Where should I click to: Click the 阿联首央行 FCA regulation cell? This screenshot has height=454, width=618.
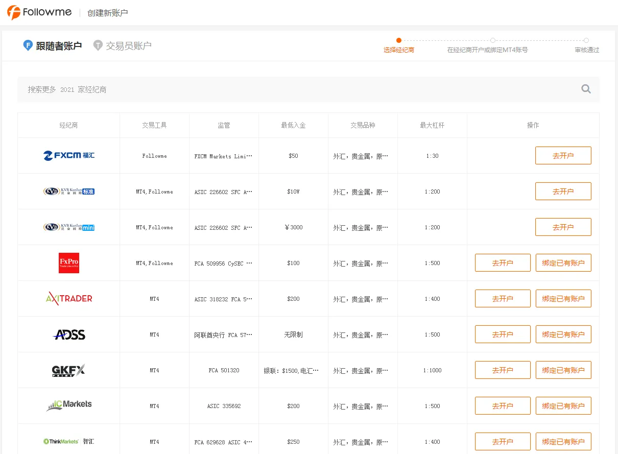(x=224, y=335)
